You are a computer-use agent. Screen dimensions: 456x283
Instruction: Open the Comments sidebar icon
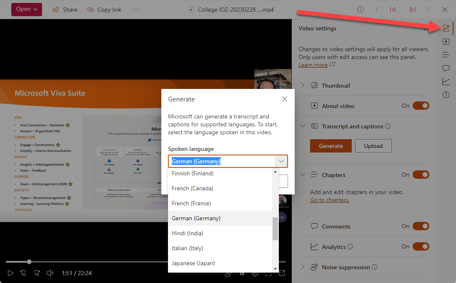point(446,68)
